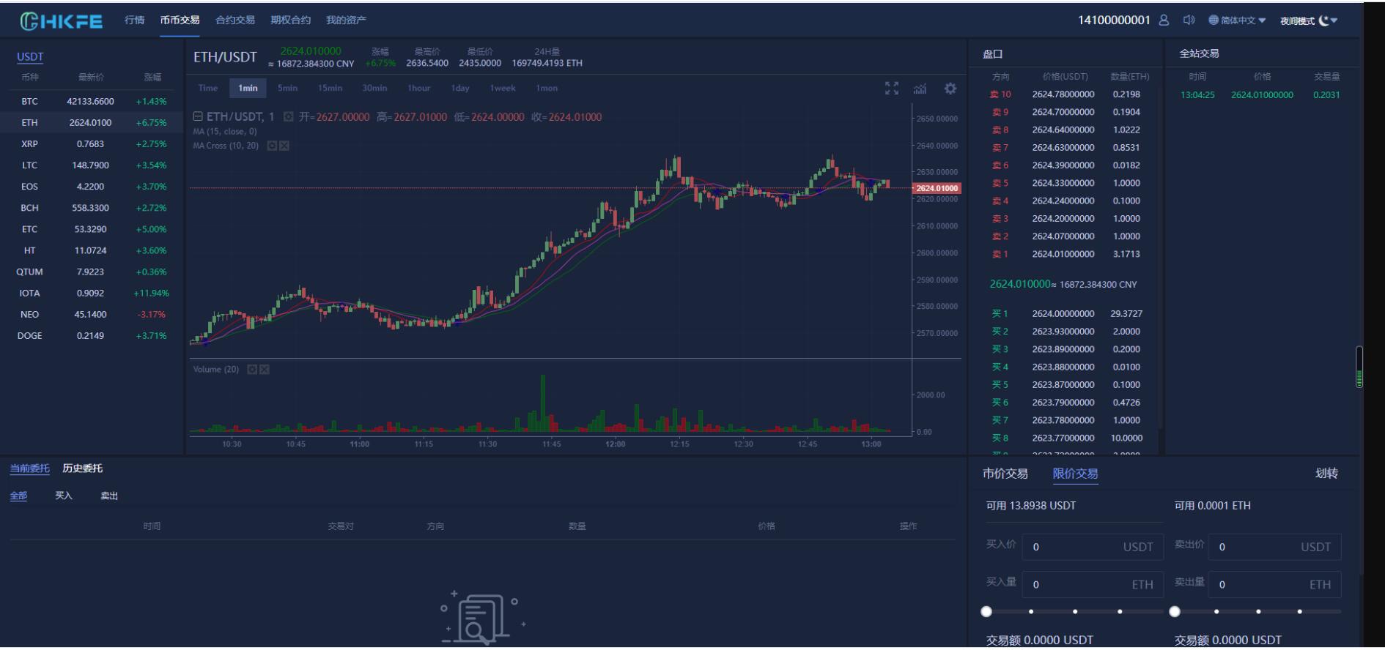Remove the MA Cross indicator
Image resolution: width=1385 pixels, height=650 pixels.
click(x=284, y=146)
